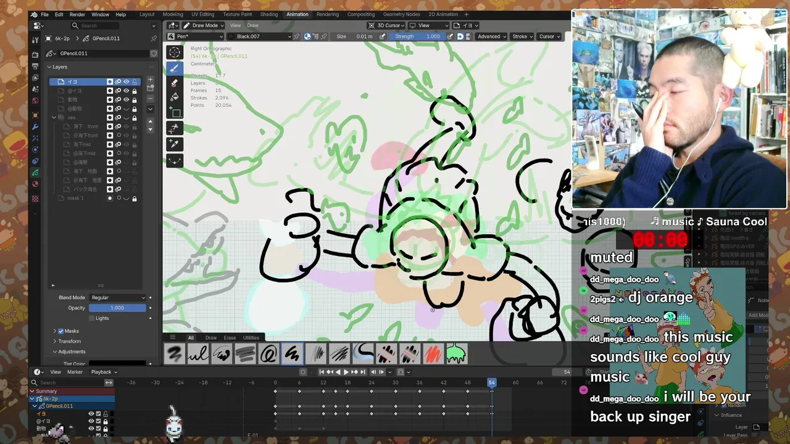Image resolution: width=790 pixels, height=444 pixels.
Task: Switch to the Modeling workspace tab
Action: (x=172, y=14)
